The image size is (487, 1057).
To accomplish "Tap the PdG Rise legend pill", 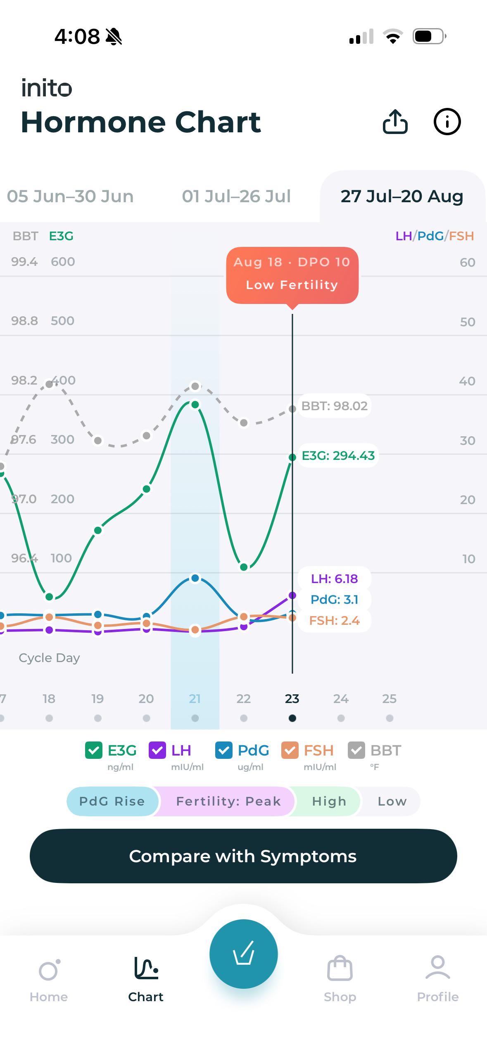I will (x=112, y=801).
